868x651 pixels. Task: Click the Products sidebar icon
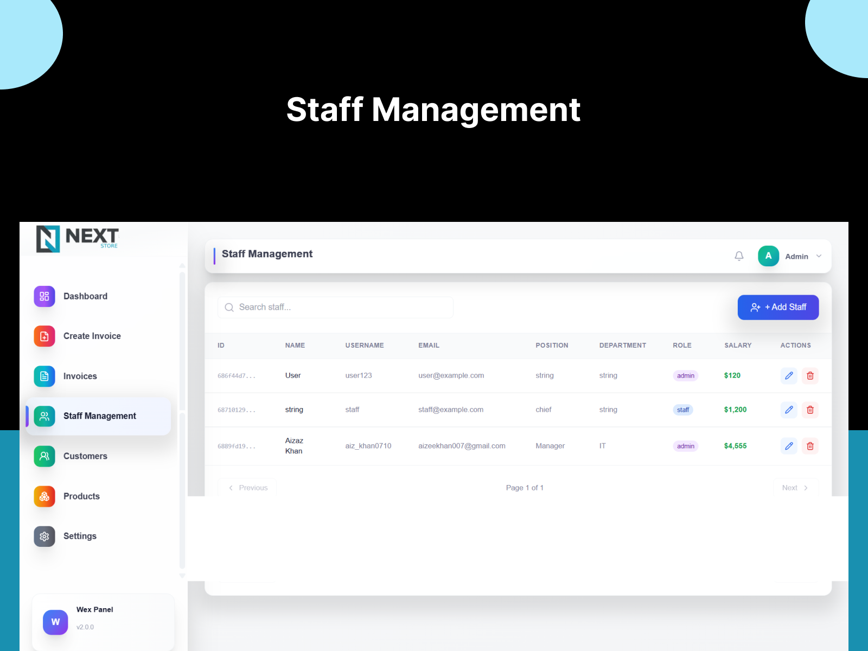coord(44,496)
